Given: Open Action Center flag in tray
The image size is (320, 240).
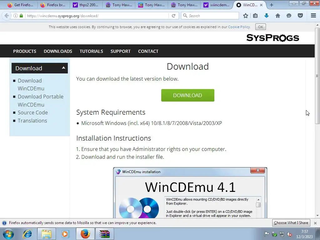Looking at the screenshot, I should pyautogui.click(x=267, y=234).
